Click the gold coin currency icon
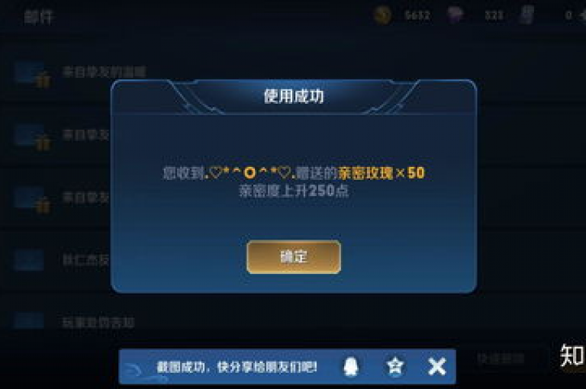The height and width of the screenshot is (389, 586). [382, 15]
